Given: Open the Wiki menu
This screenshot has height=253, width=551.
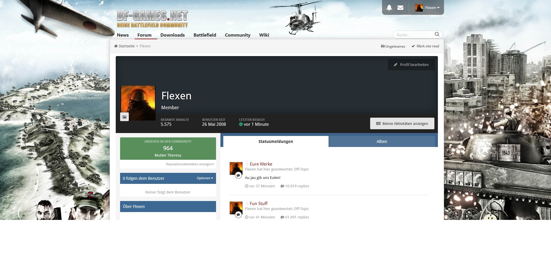Looking at the screenshot, I should coord(264,35).
